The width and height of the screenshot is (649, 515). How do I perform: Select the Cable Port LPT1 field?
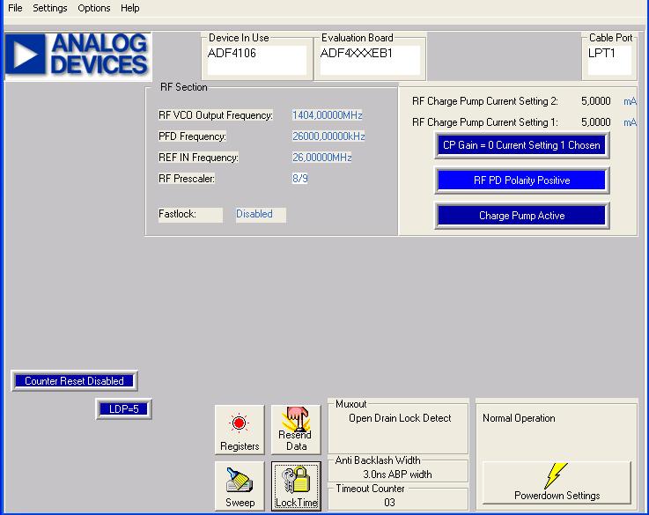pos(609,61)
